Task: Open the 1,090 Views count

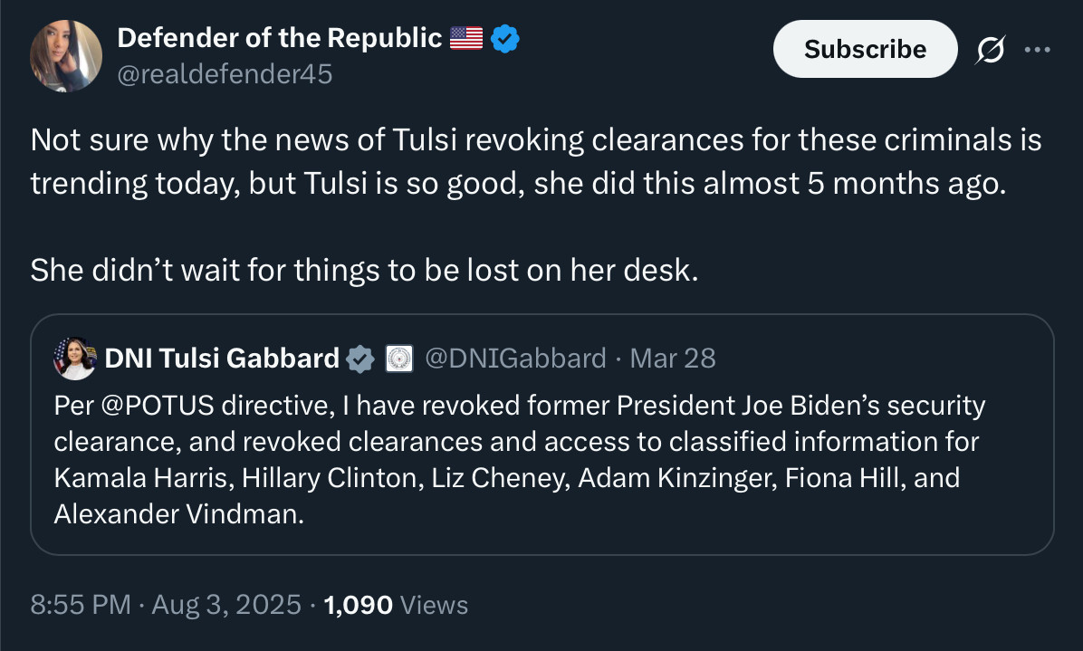Action: 396,605
